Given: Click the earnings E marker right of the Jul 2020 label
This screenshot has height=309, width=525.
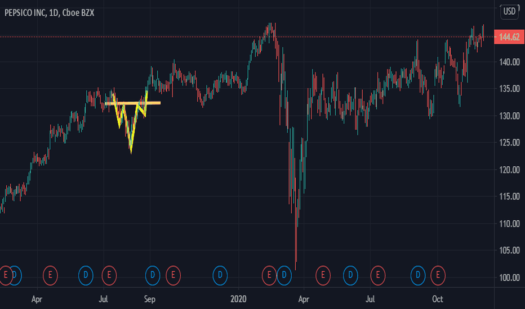Looking at the screenshot, I should tap(378, 275).
